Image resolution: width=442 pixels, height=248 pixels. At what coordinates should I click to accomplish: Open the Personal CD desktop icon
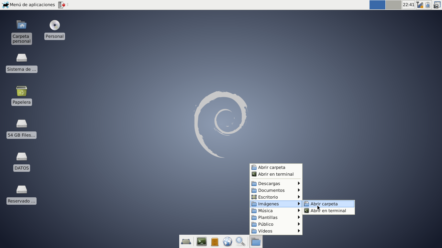[x=54, y=25]
